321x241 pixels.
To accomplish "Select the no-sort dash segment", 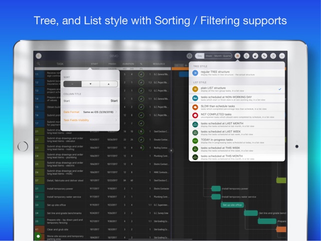I will pyautogui.click(x=72, y=84).
